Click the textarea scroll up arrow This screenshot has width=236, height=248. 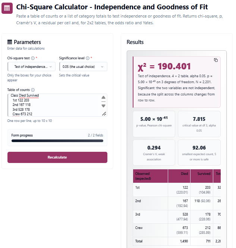click(x=103, y=97)
